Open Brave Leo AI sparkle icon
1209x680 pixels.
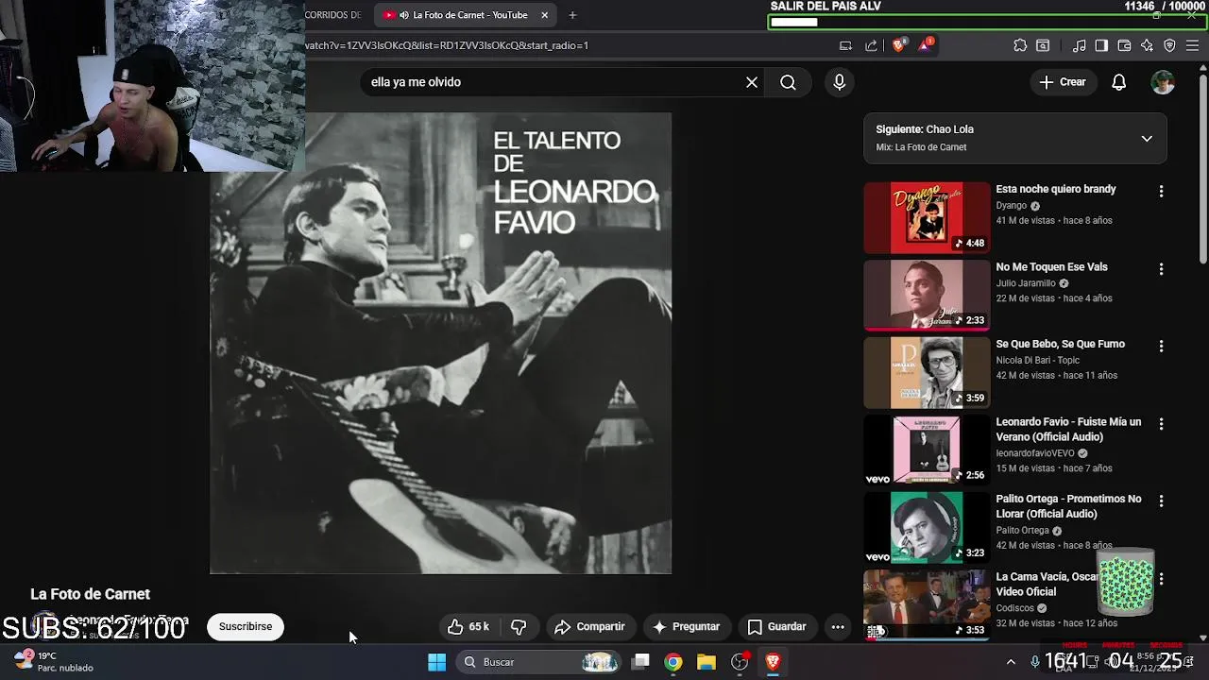point(1147,45)
